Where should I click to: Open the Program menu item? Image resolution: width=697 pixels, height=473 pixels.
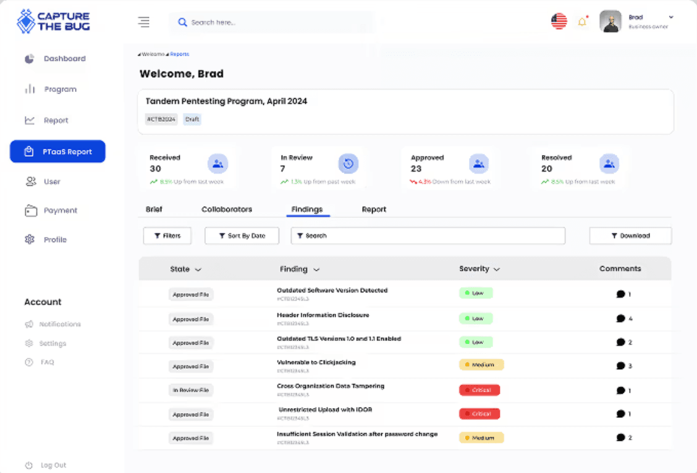tap(50, 90)
